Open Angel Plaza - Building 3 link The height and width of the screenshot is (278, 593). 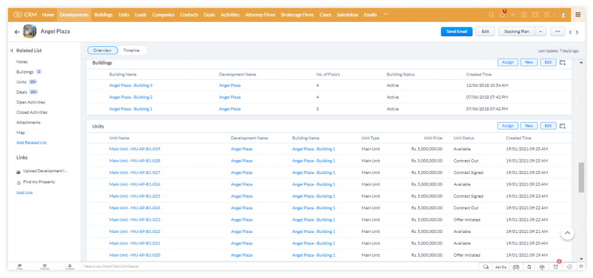coord(131,86)
